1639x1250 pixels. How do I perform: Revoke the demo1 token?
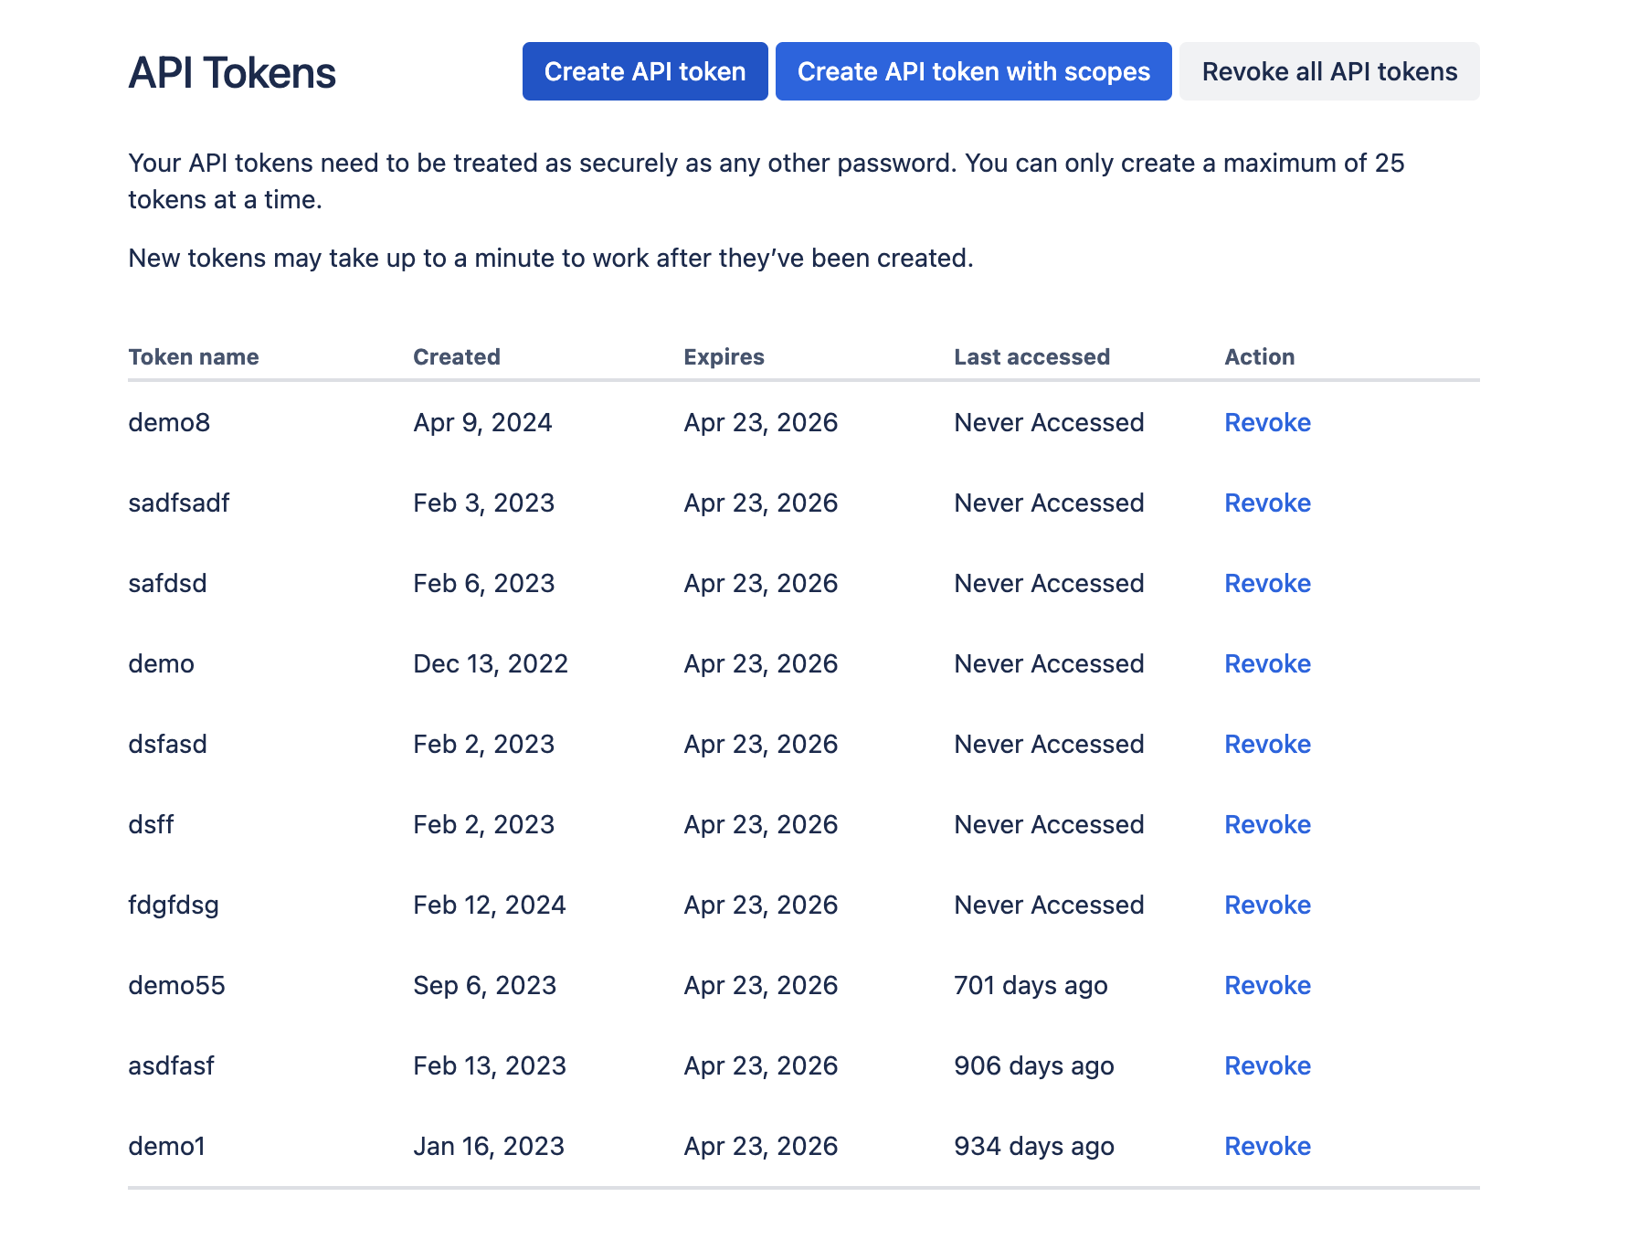click(x=1267, y=1146)
